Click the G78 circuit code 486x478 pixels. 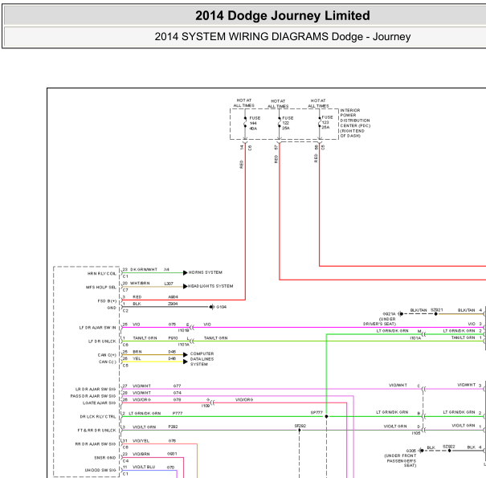[x=177, y=399]
